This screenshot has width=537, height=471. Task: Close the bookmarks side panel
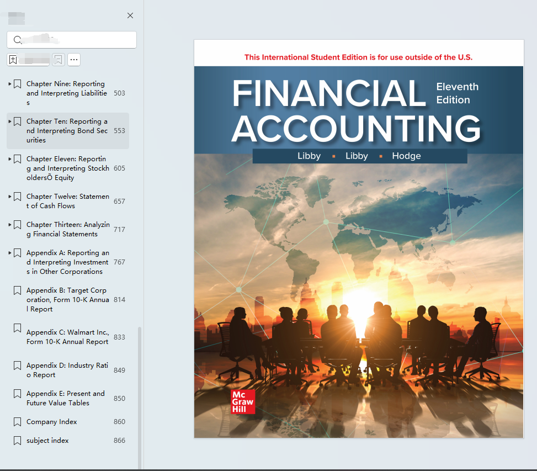130,15
